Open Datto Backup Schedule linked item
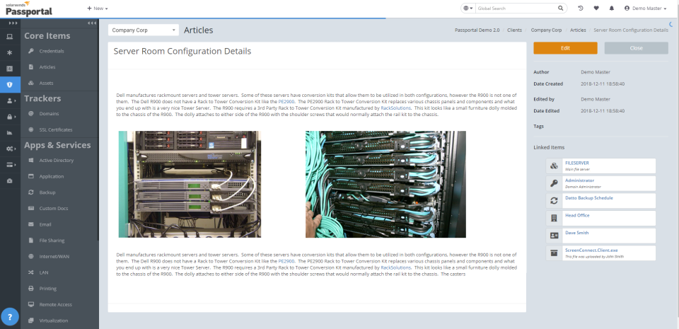This screenshot has height=329, width=679. [600, 200]
